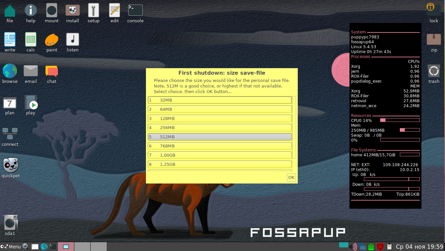Image resolution: width=445 pixels, height=251 pixels.
Task: Launch the quickpet dog icon
Action: click(x=11, y=165)
